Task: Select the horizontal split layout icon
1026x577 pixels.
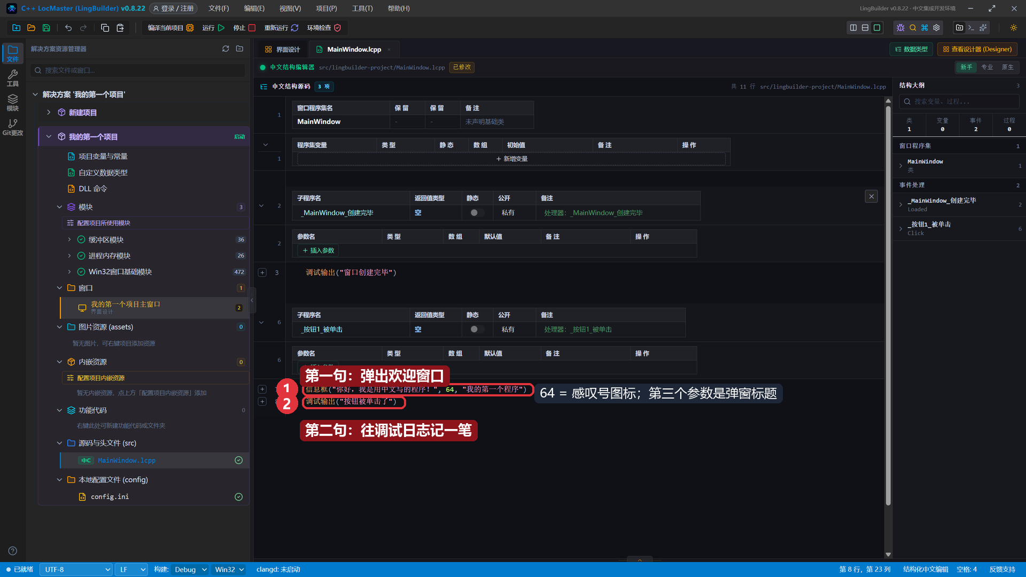Action: (865, 28)
